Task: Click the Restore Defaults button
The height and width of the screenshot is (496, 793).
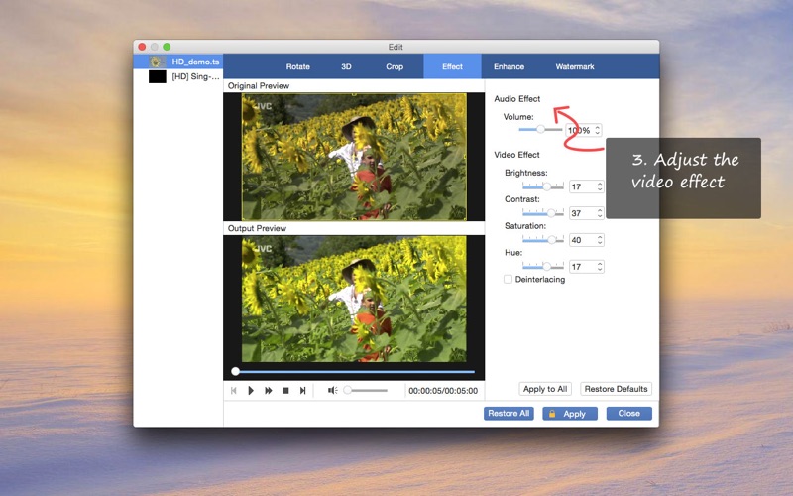Action: [616, 389]
